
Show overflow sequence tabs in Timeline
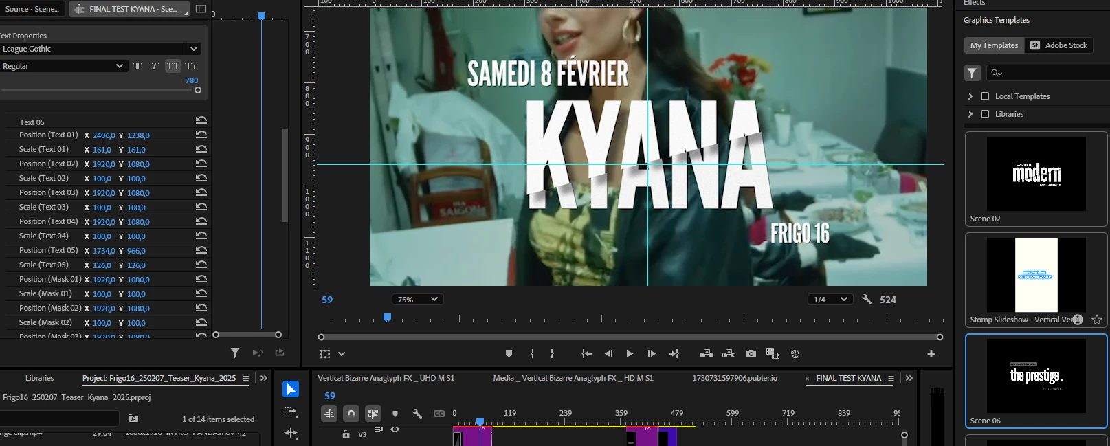tap(909, 378)
